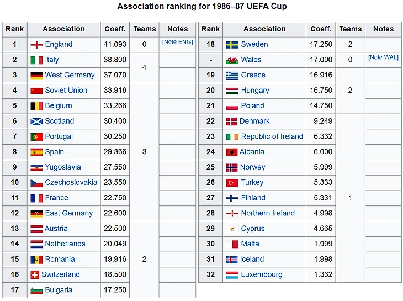Open the West Germany link

click(70, 75)
